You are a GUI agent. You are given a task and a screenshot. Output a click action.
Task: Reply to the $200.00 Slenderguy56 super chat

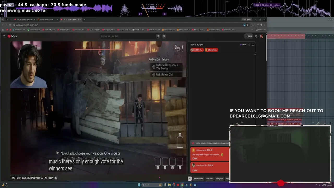coord(195,158)
